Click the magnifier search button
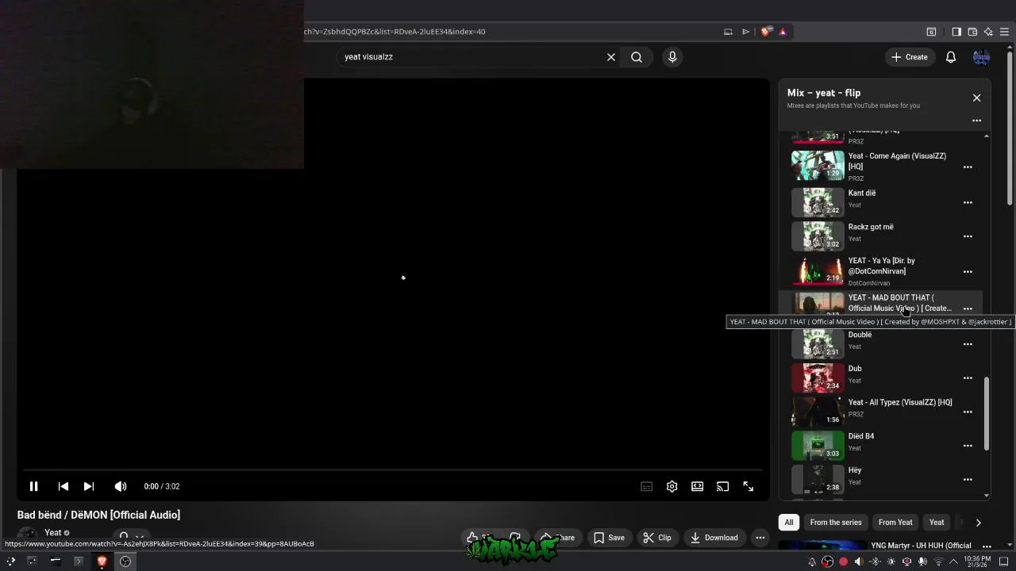Viewport: 1016px width, 571px height. tap(637, 57)
